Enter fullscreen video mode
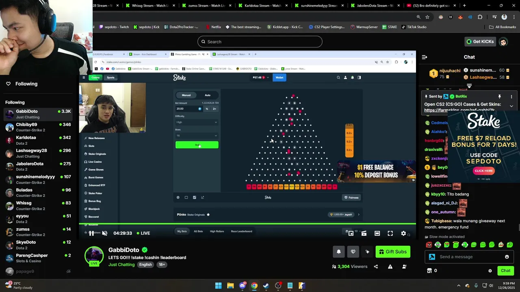 click(x=390, y=233)
